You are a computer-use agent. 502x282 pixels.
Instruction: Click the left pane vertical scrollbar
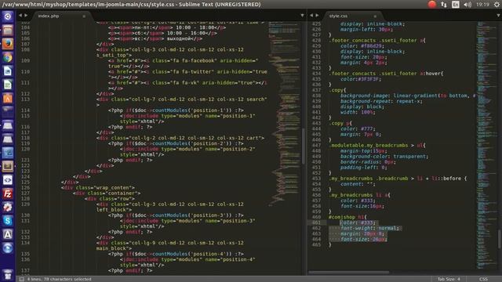[304, 147]
